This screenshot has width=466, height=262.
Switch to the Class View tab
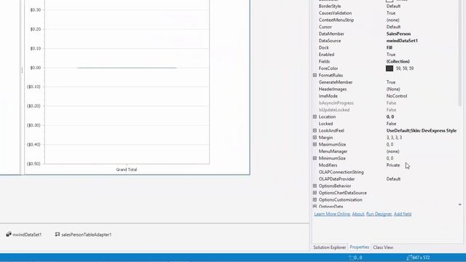[x=383, y=247]
